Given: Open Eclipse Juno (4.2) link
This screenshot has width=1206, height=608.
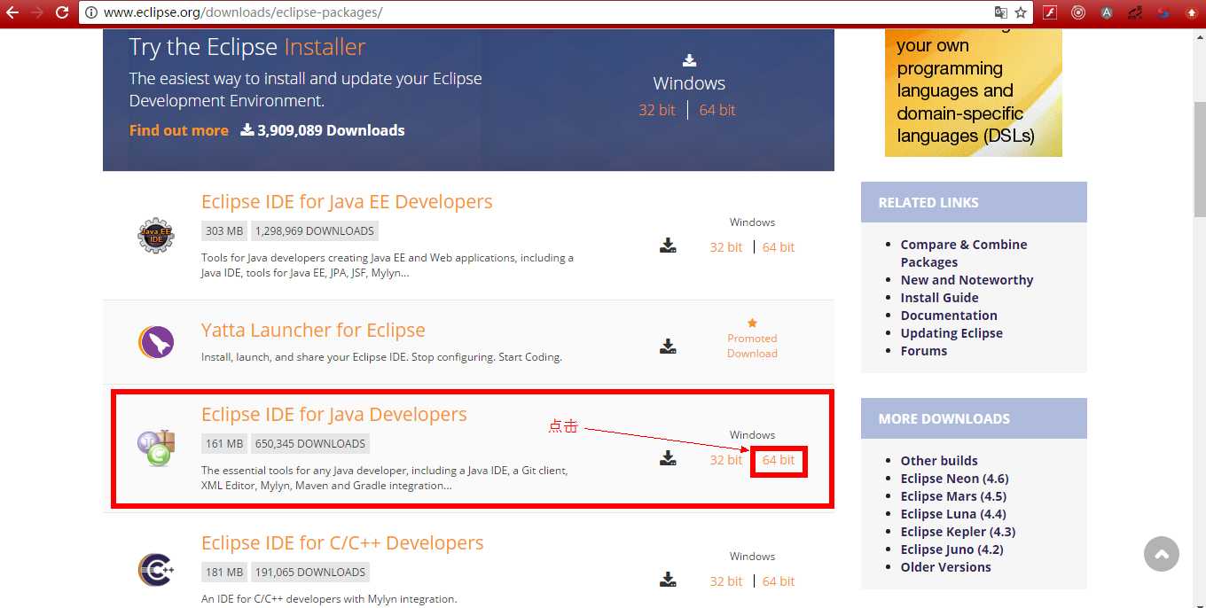Looking at the screenshot, I should 952,550.
